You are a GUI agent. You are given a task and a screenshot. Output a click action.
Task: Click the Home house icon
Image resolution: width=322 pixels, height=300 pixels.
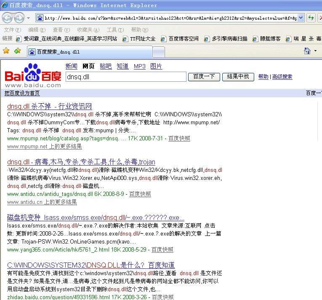click(x=307, y=51)
